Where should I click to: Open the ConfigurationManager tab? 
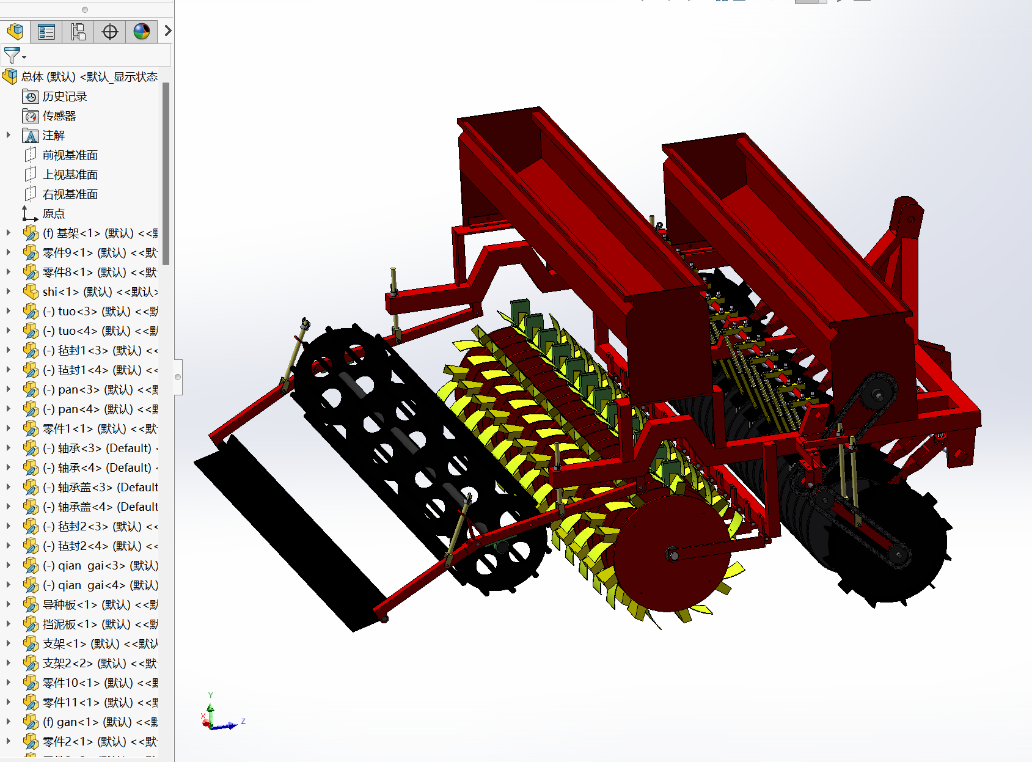[x=78, y=31]
